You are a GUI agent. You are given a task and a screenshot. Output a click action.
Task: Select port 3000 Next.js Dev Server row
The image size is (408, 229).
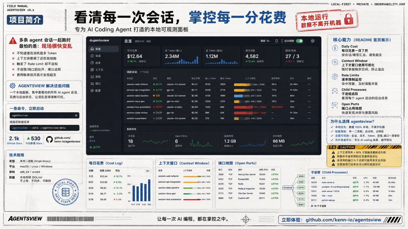point(249,174)
